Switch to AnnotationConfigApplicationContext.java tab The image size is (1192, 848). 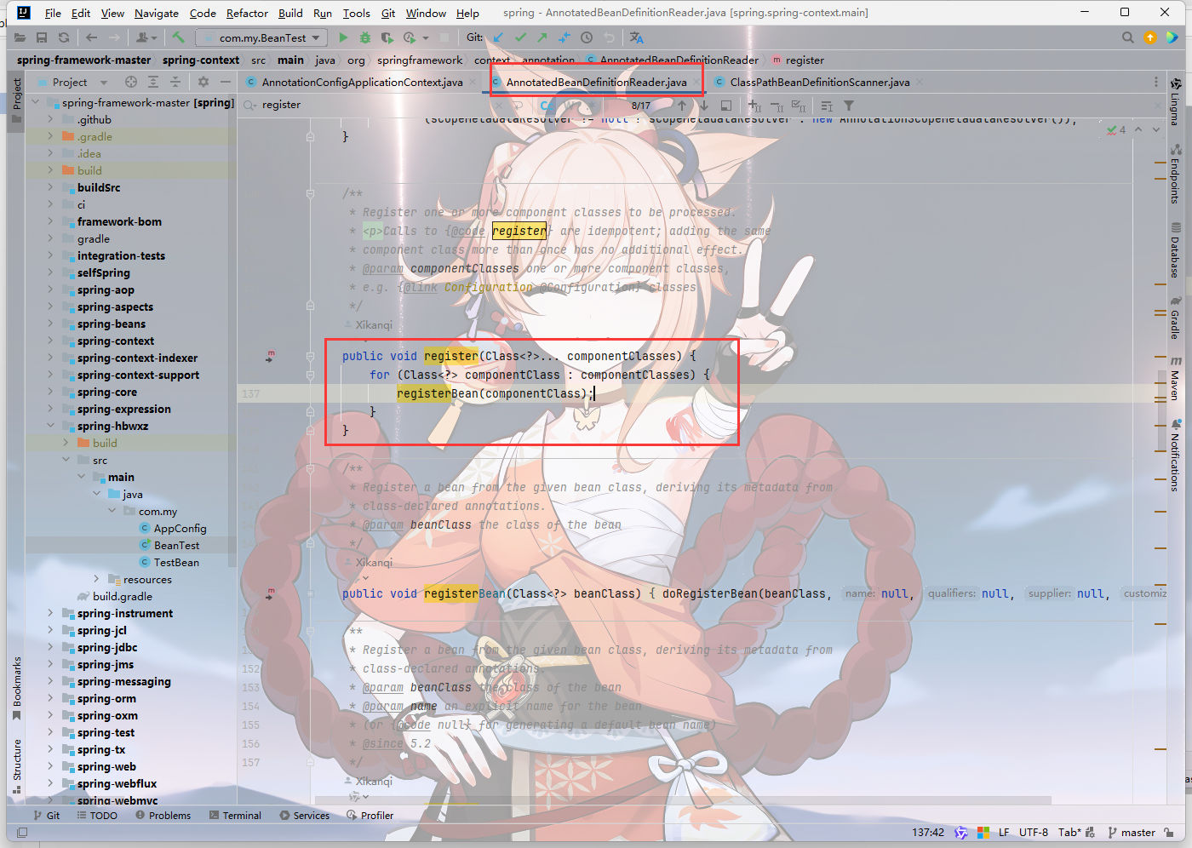pyautogui.click(x=362, y=82)
